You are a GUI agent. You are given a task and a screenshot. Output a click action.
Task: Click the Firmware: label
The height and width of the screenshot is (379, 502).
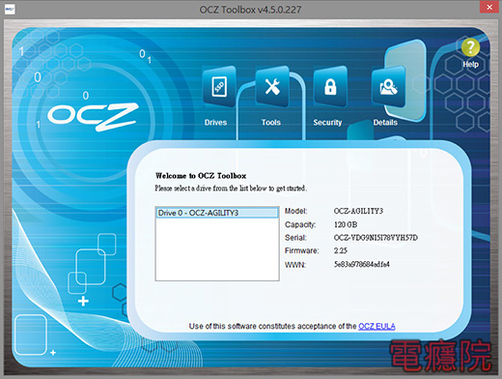tap(301, 250)
